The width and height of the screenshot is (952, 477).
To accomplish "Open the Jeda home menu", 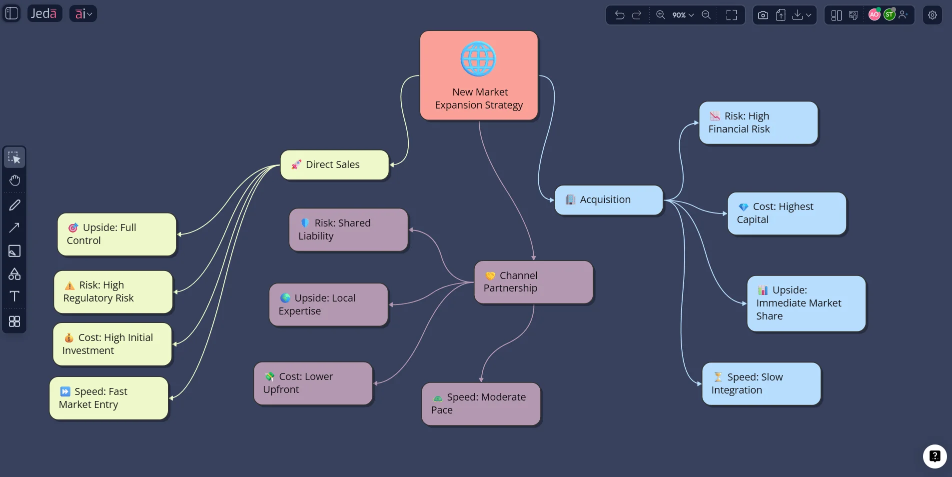I will (44, 13).
